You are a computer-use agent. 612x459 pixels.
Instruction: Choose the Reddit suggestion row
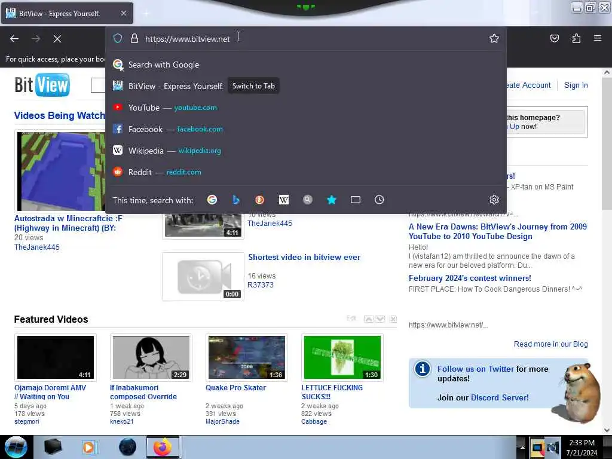[x=307, y=172]
